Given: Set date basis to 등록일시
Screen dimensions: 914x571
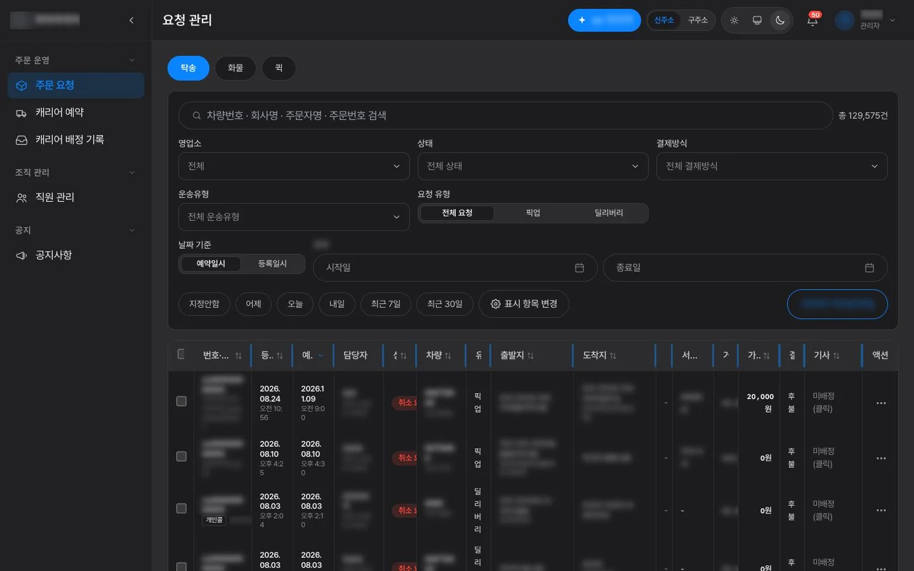Looking at the screenshot, I should 272,263.
